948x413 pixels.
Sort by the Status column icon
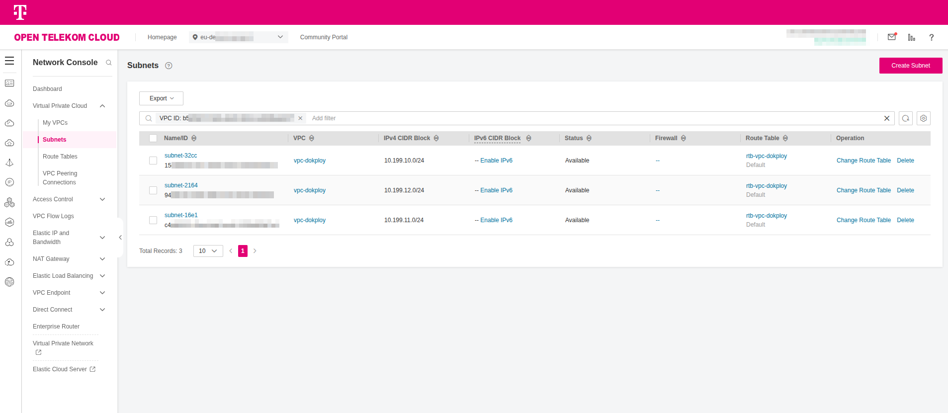pos(589,138)
